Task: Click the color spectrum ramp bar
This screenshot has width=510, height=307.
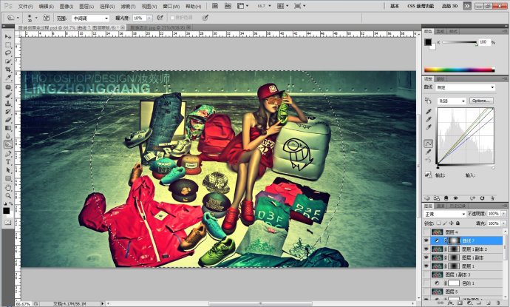Action: (459, 70)
